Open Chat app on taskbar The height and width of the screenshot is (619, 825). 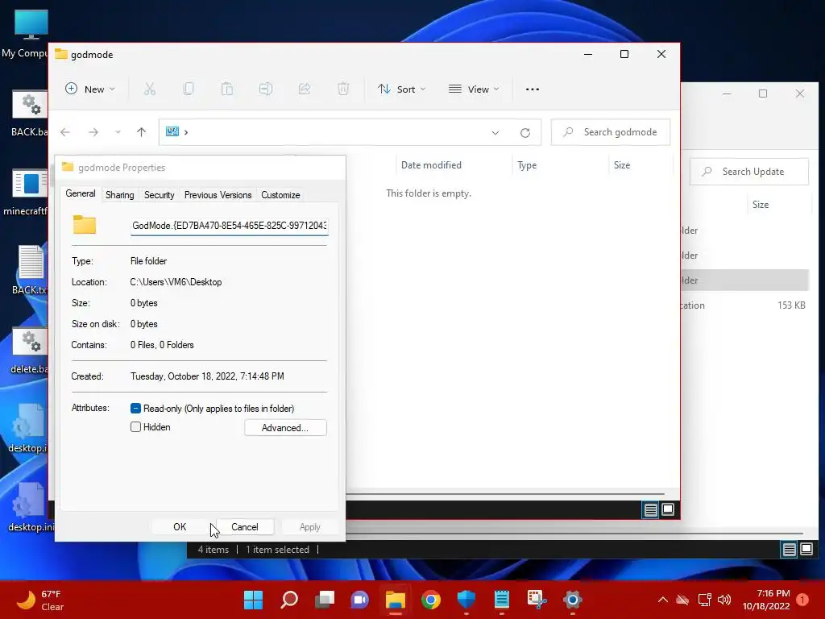click(360, 600)
